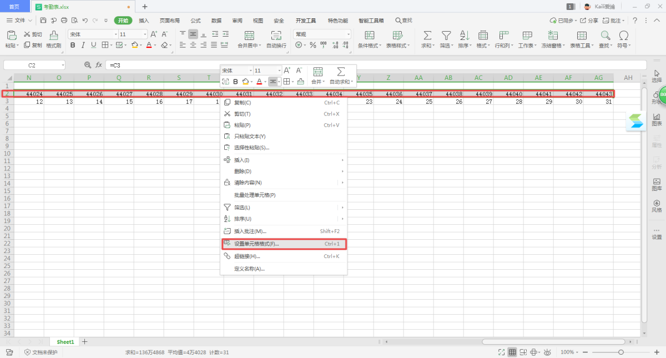The height and width of the screenshot is (358, 666).
Task: Click the Format Painter (格式刷) in ribbon
Action: 54,38
